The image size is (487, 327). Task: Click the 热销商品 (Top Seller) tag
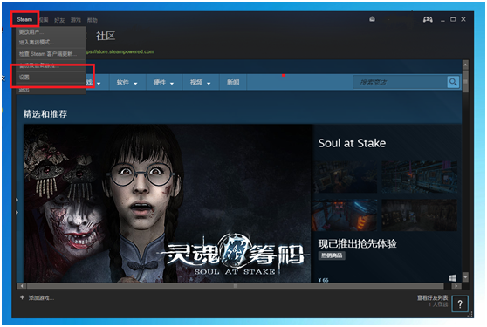coord(332,255)
